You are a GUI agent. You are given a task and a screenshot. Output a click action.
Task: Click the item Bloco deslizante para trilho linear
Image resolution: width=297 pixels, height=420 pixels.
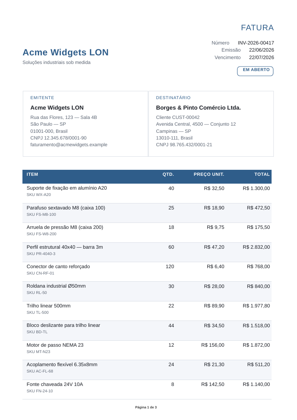[x=64, y=325]
